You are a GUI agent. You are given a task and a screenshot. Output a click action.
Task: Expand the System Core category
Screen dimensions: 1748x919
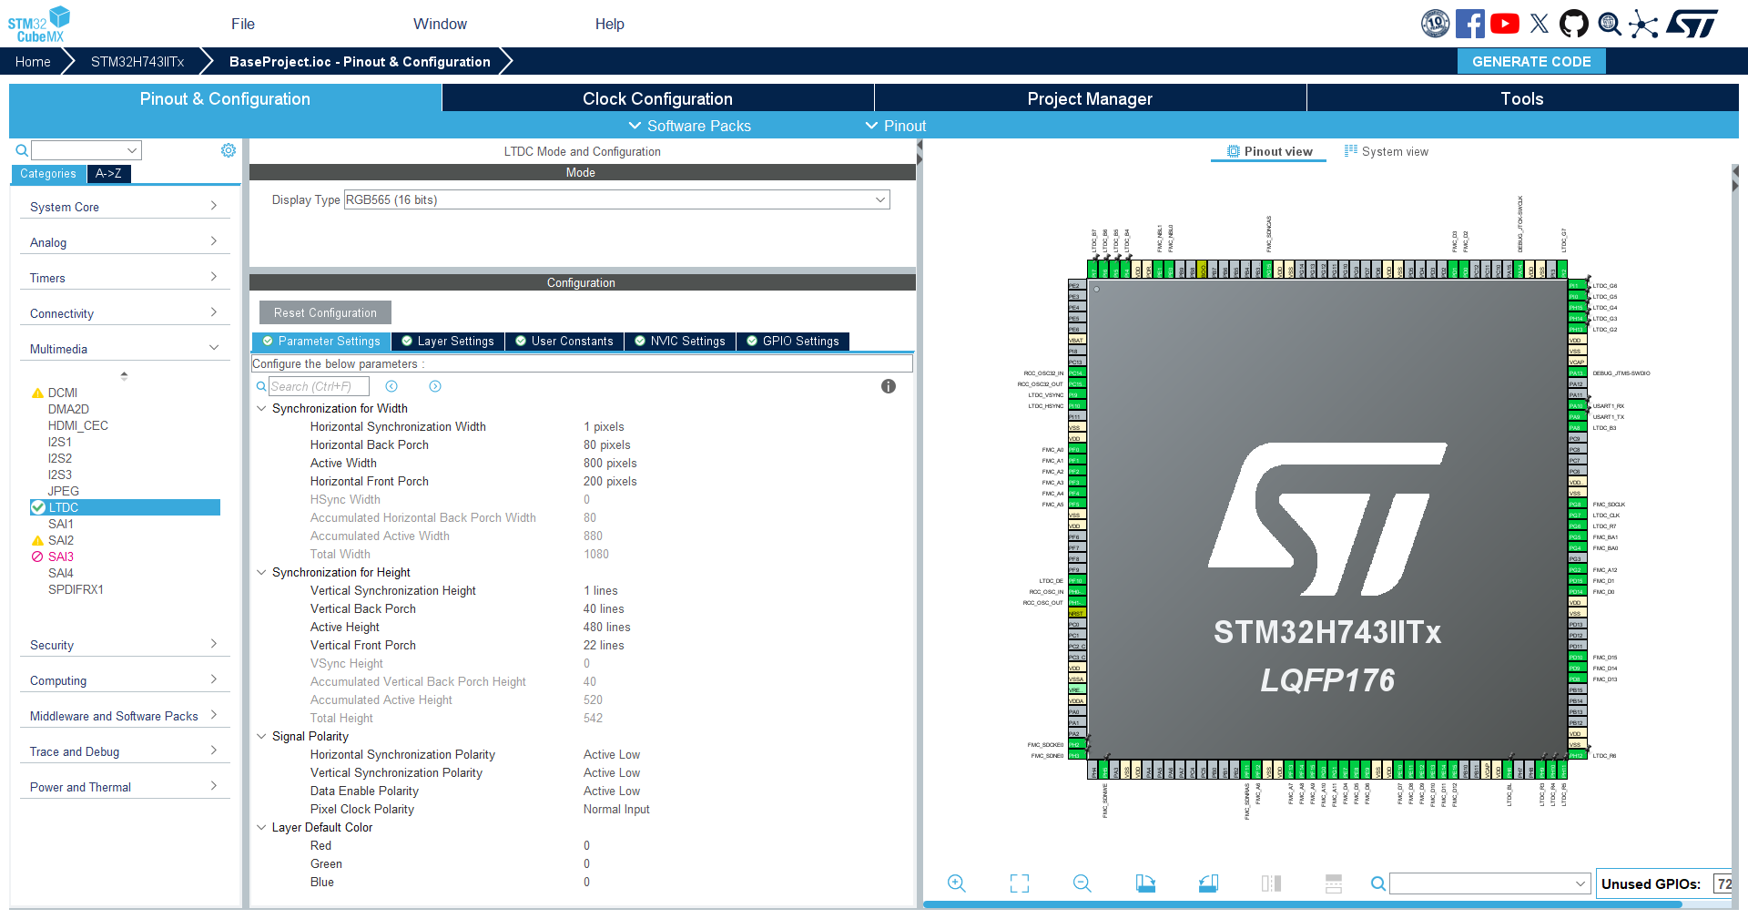pos(124,207)
